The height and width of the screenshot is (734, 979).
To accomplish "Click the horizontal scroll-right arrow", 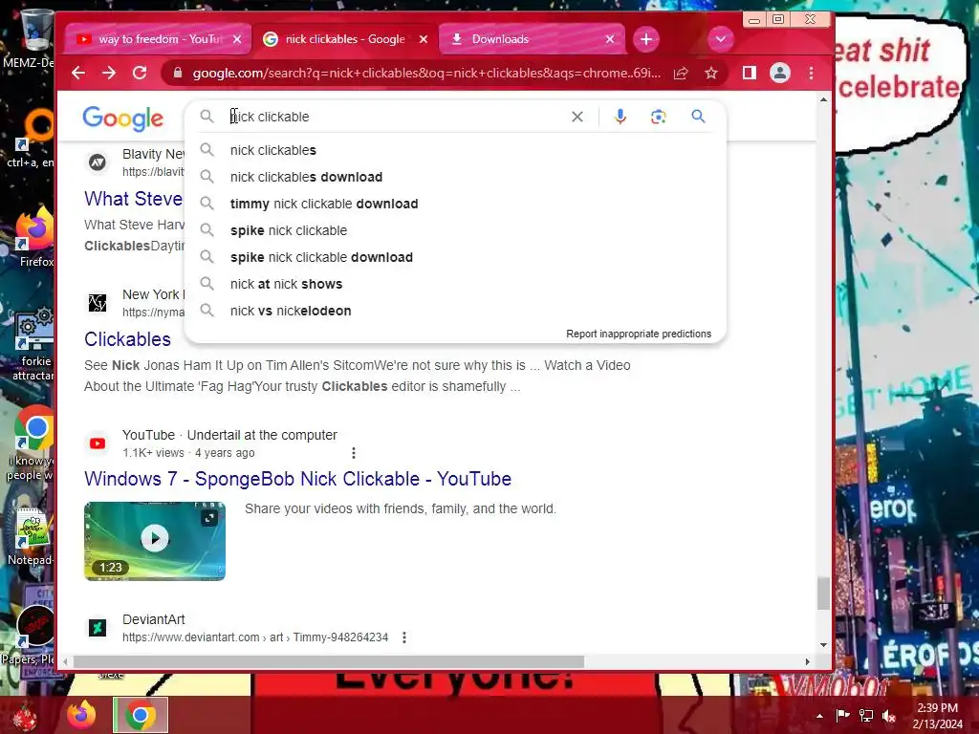I will click(808, 661).
